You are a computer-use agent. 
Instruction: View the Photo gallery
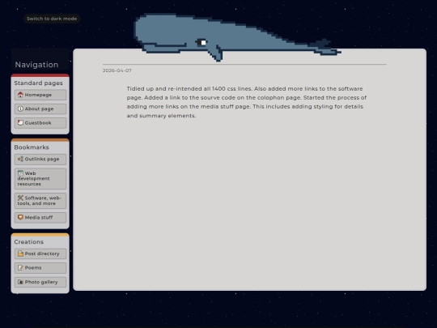click(40, 282)
